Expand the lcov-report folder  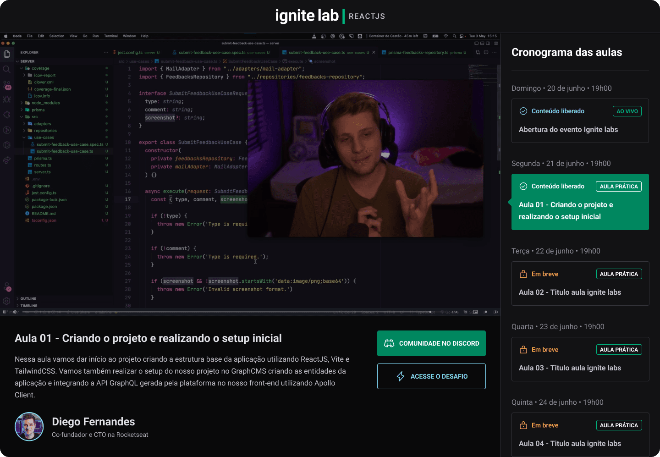(24, 75)
